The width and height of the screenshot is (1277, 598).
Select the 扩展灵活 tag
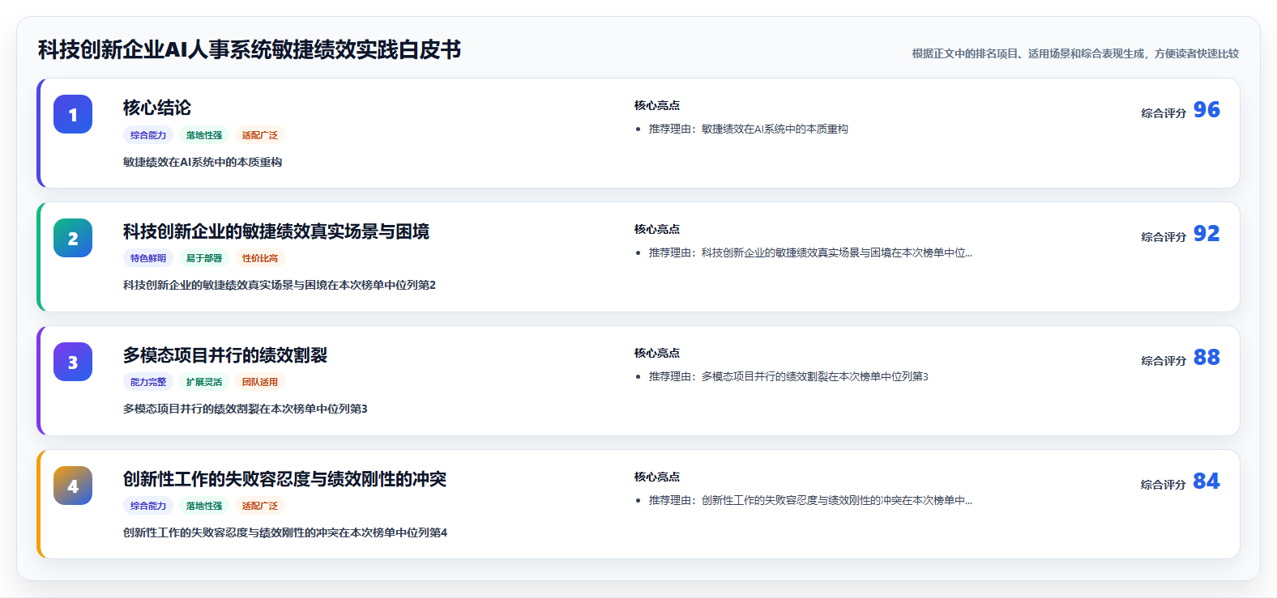204,382
